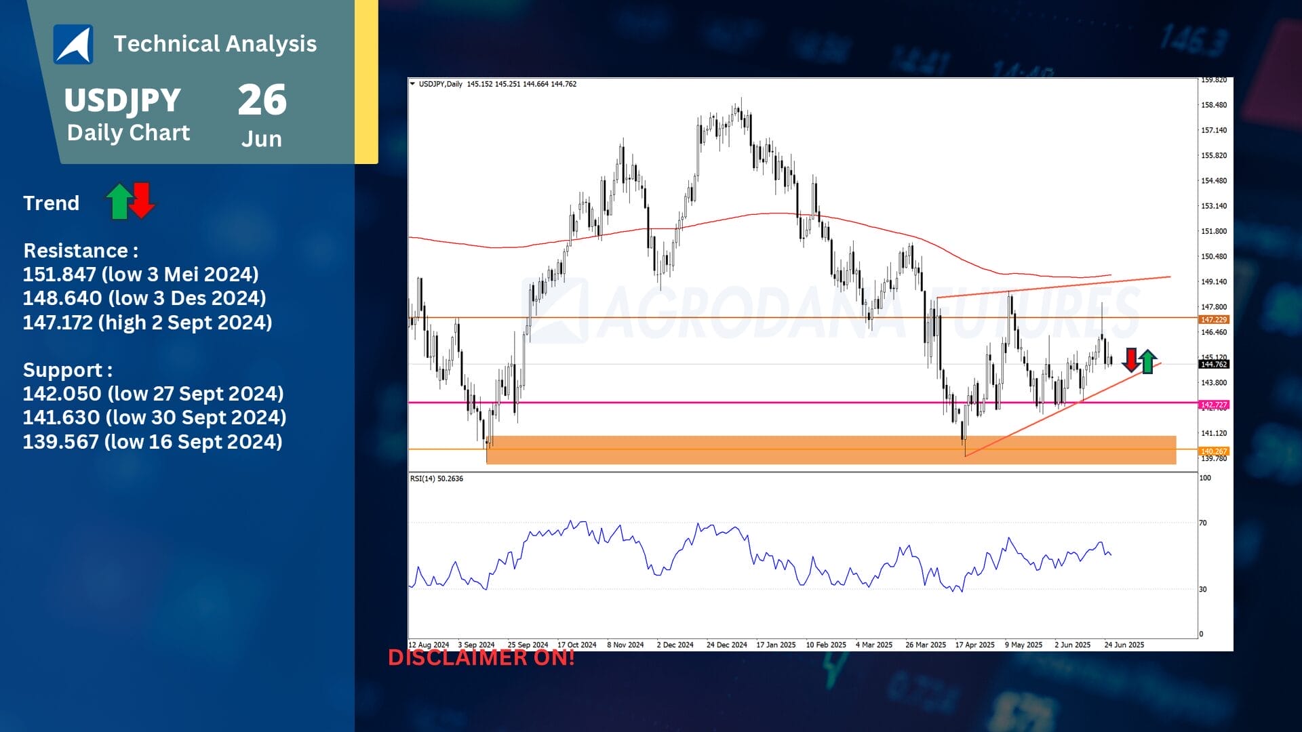Select the current price tag 144.762
Image resolution: width=1302 pixels, height=732 pixels.
pyautogui.click(x=1213, y=365)
